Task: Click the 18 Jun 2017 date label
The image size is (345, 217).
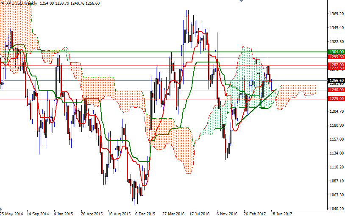Action: pyautogui.click(x=282, y=214)
